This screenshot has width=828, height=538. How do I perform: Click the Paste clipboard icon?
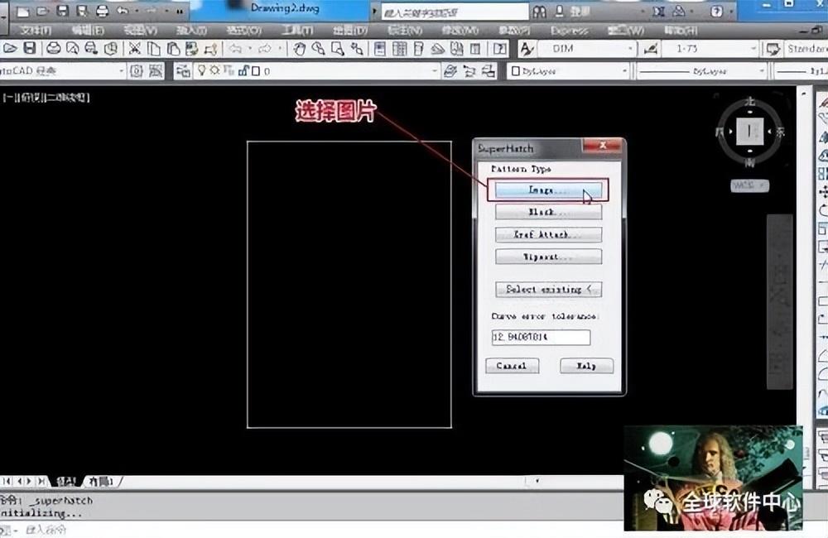[173, 49]
